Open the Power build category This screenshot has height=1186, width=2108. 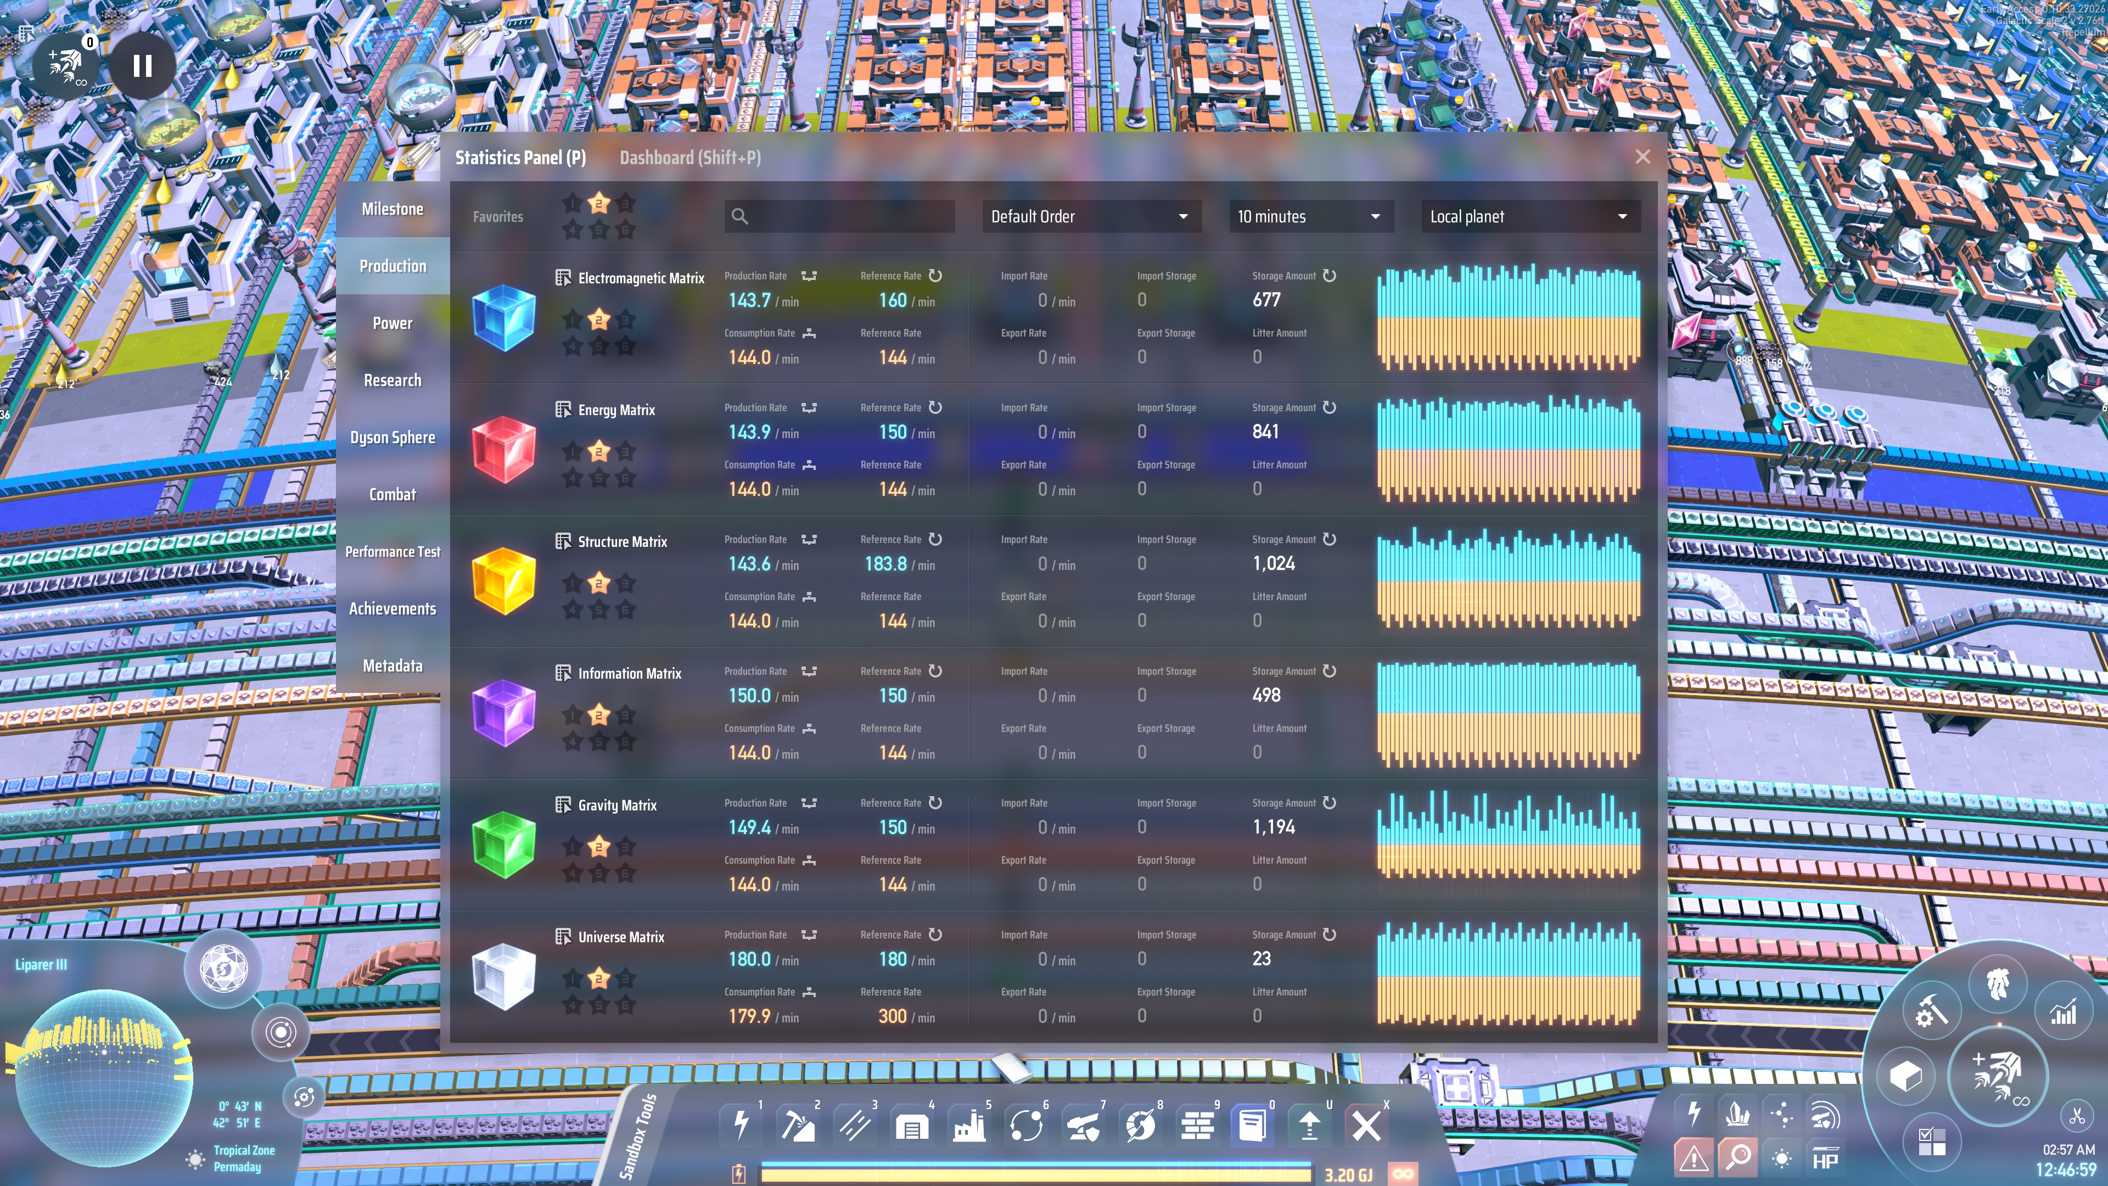coord(742,1126)
